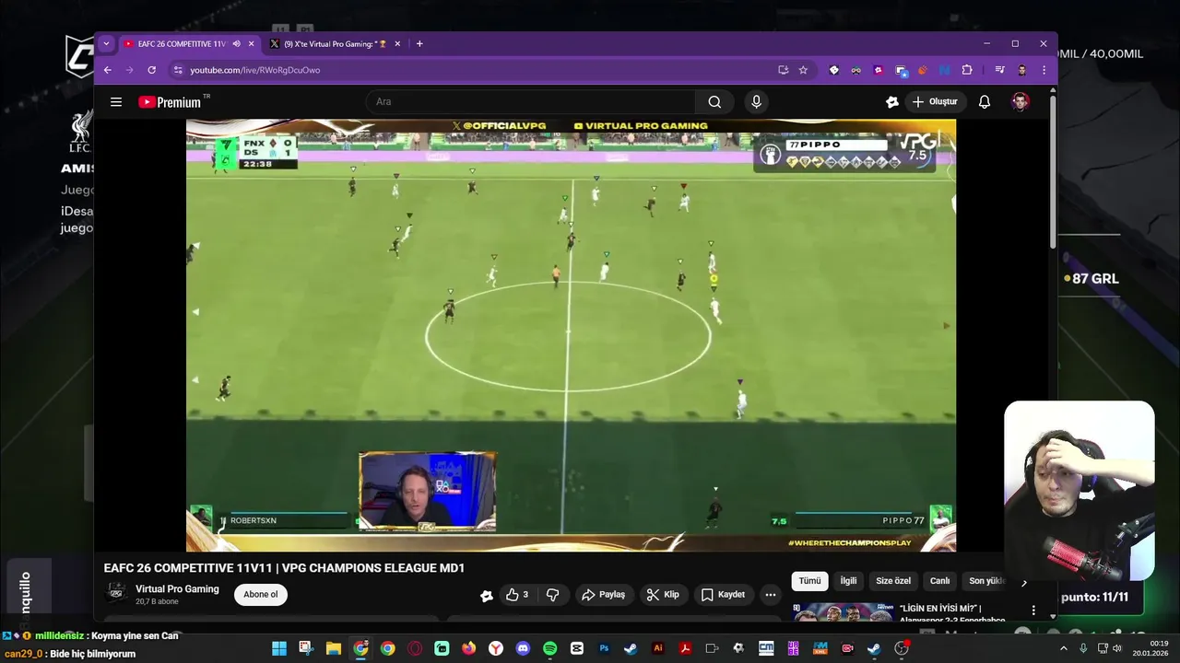The height and width of the screenshot is (663, 1180).
Task: Go back in Chrome
Action: point(107,70)
